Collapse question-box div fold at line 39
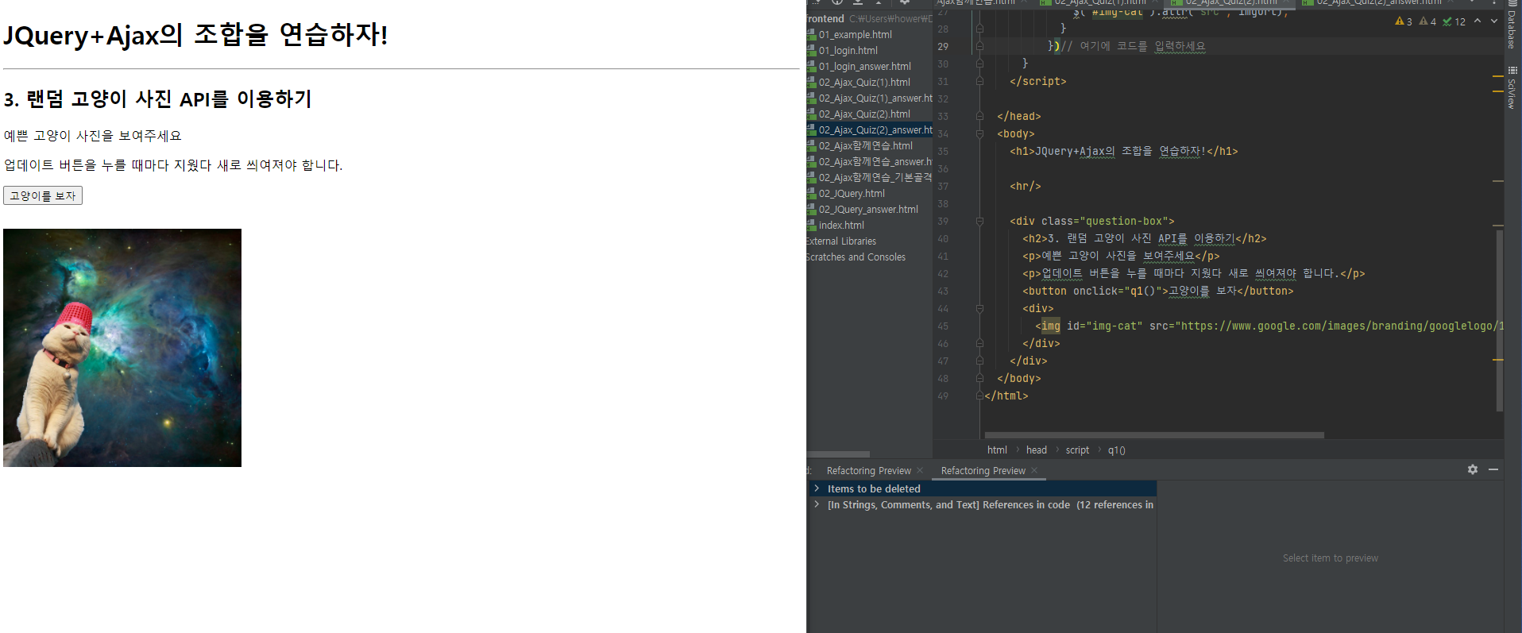 (979, 221)
